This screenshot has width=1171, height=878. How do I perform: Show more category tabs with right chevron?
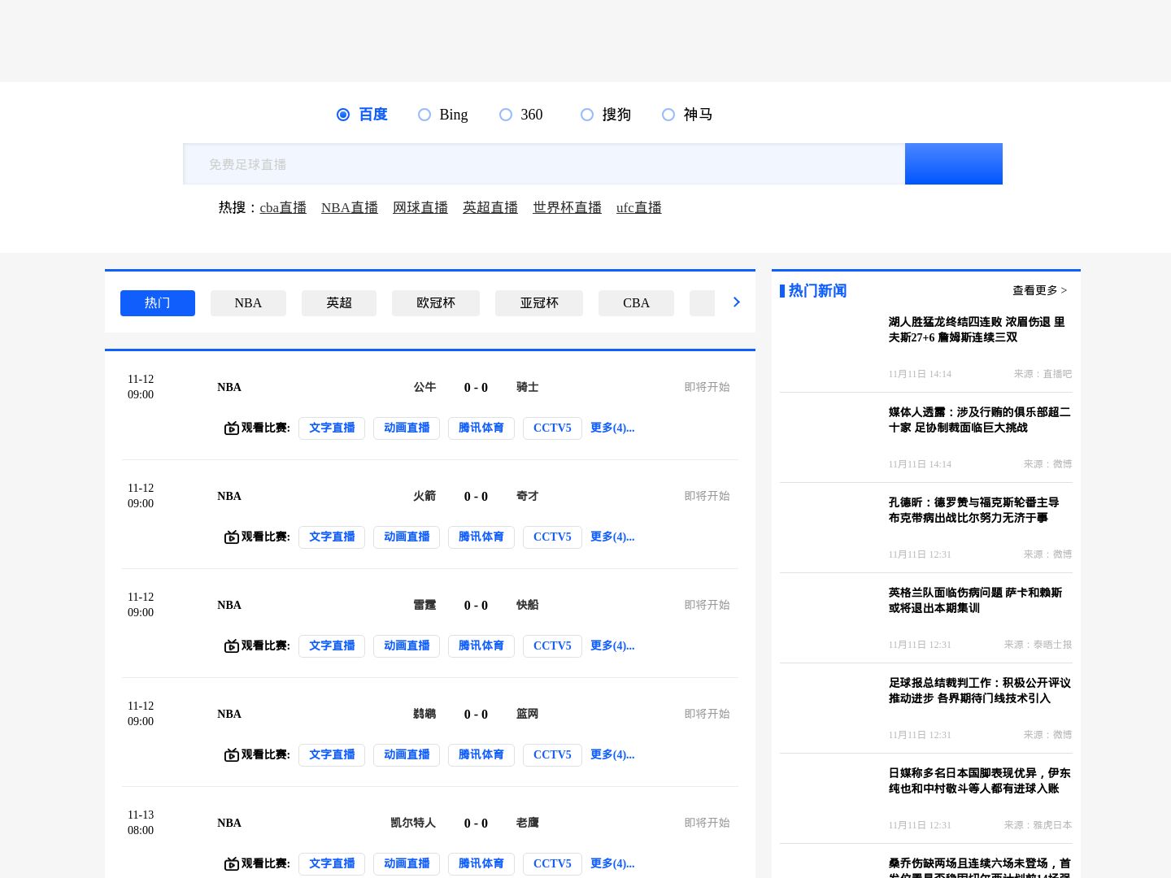(x=737, y=302)
